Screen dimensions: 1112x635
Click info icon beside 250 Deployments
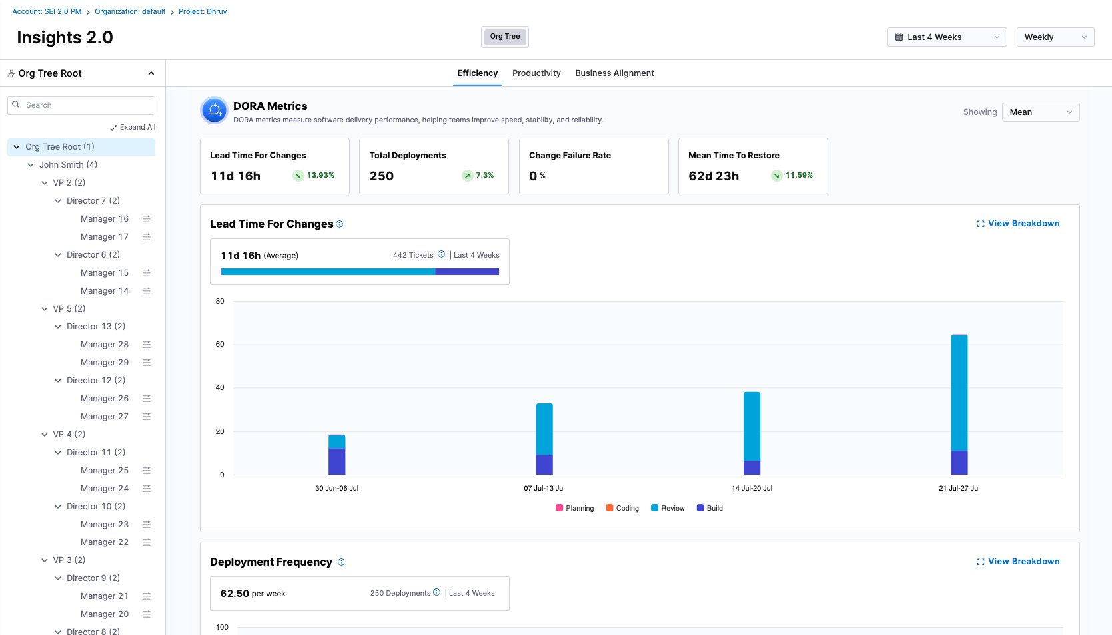[437, 592]
